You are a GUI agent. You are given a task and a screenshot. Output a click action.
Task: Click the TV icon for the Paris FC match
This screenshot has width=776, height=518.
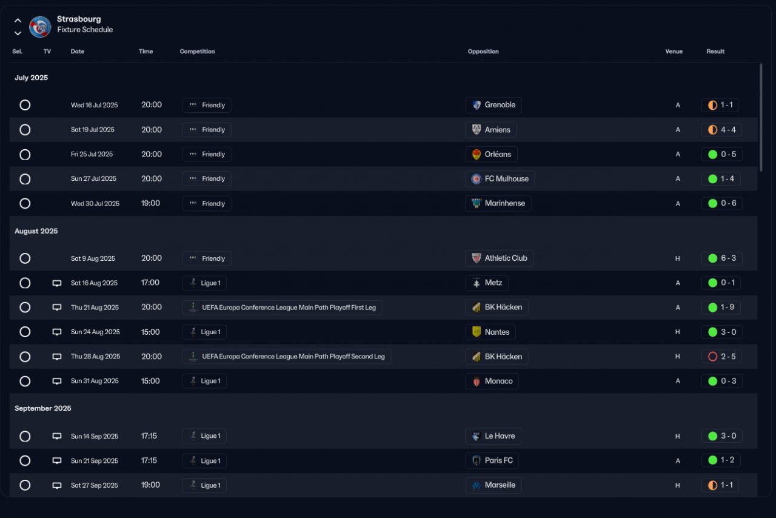tap(57, 461)
